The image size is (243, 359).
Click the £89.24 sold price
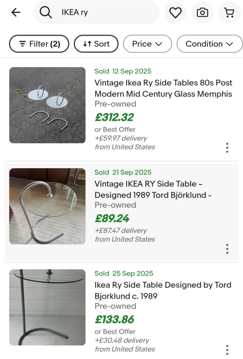112,218
